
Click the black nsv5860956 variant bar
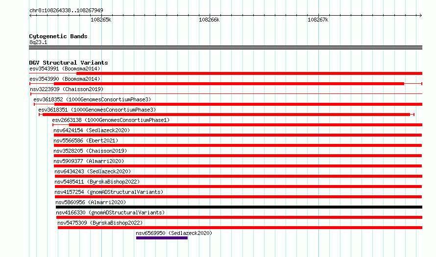239,207
